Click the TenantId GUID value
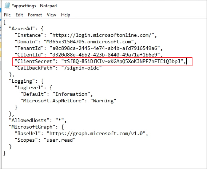 tap(105, 48)
